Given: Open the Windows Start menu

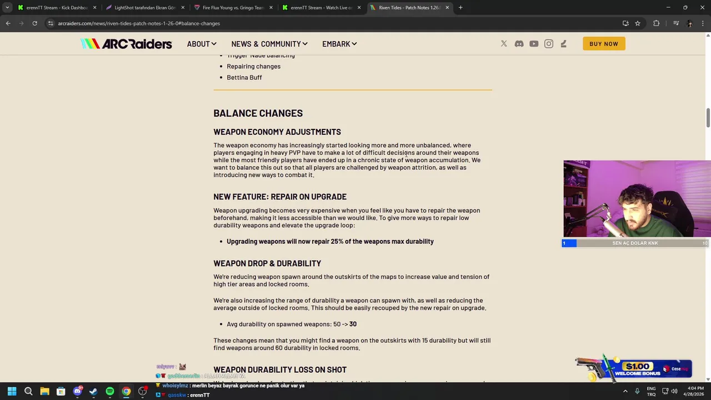Looking at the screenshot, I should [x=12, y=391].
